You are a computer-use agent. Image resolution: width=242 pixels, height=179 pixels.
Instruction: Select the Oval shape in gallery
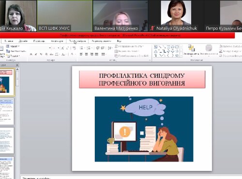(173, 47)
